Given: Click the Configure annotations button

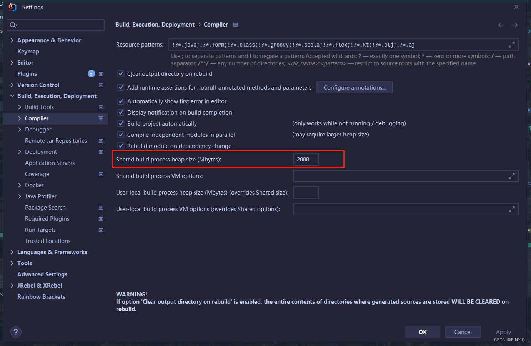Looking at the screenshot, I should tap(355, 87).
